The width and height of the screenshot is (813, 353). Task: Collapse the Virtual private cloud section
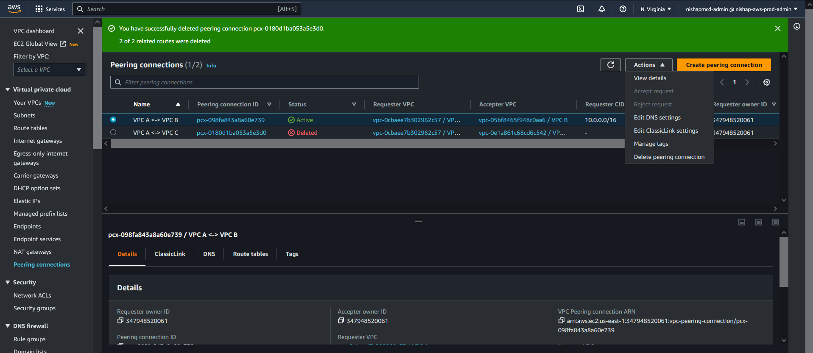(8, 89)
